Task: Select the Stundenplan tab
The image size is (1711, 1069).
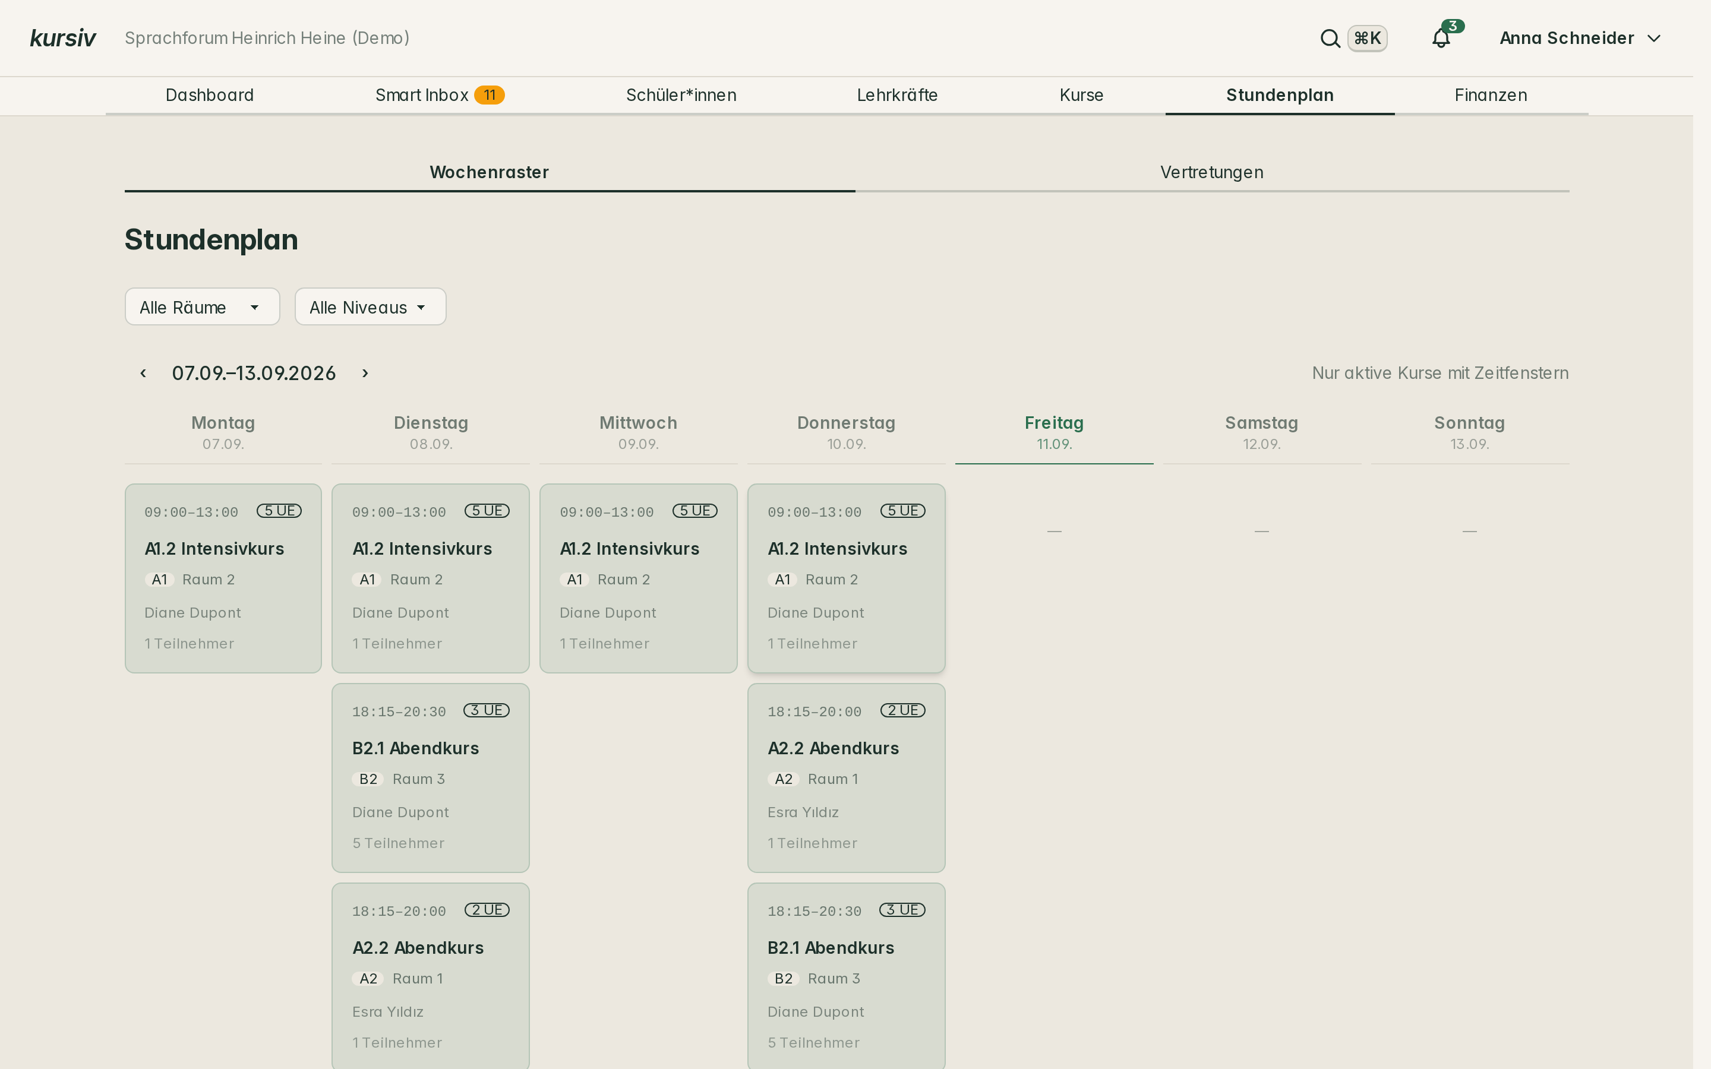Action: (x=1280, y=95)
